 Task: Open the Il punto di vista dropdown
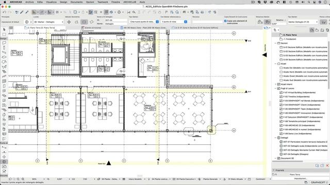point(174,22)
